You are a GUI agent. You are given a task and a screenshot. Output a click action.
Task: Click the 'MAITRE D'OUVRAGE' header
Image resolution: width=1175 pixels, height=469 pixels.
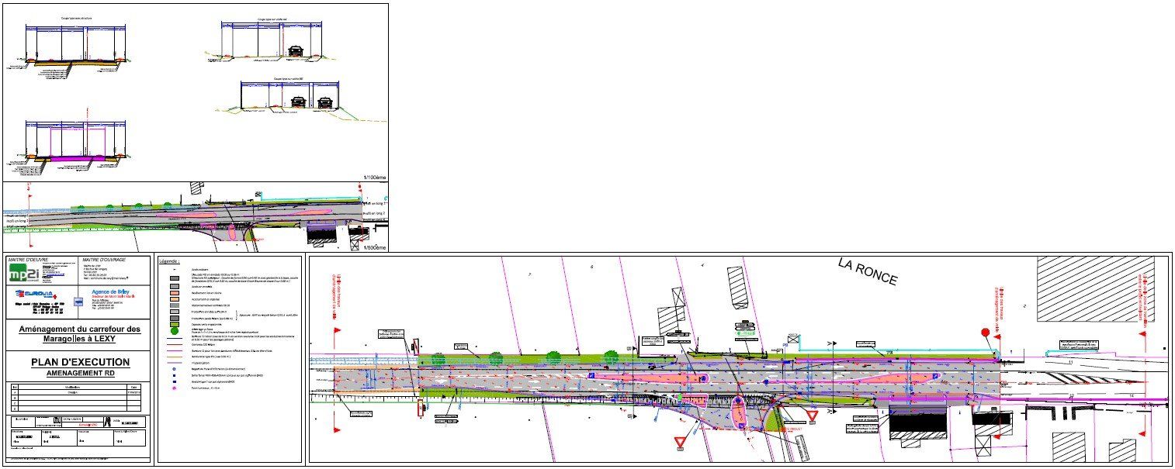click(x=104, y=260)
